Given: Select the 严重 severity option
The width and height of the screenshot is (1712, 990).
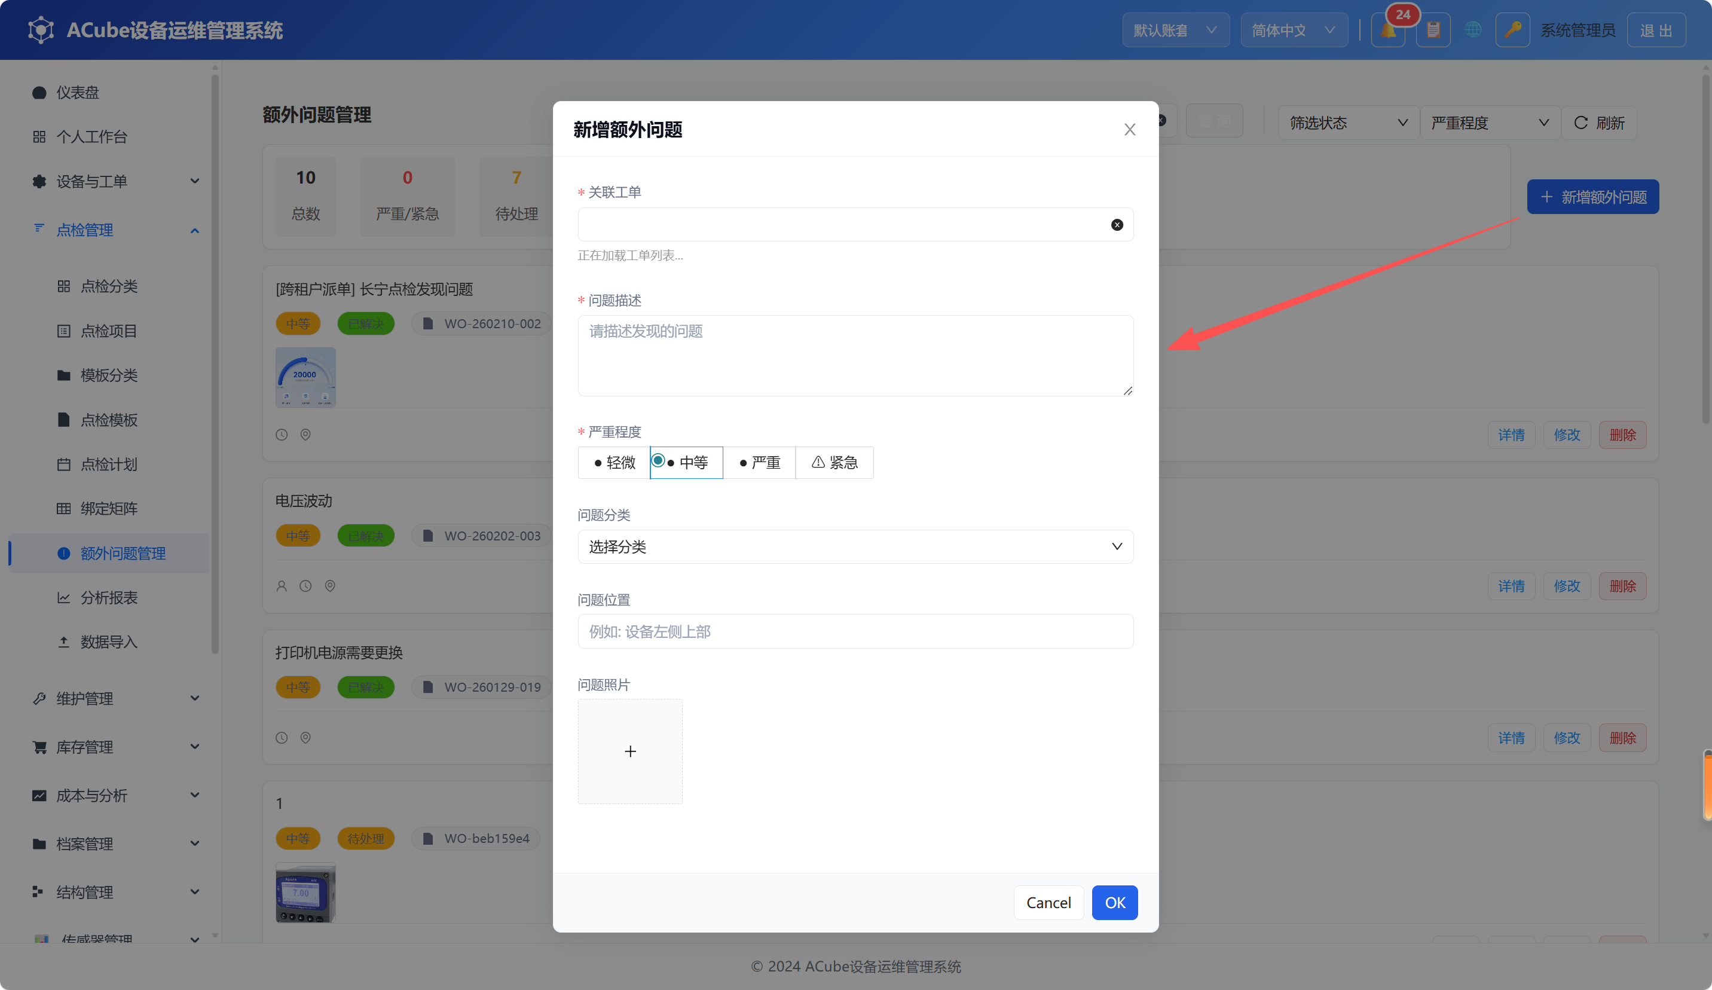Looking at the screenshot, I should click(760, 463).
